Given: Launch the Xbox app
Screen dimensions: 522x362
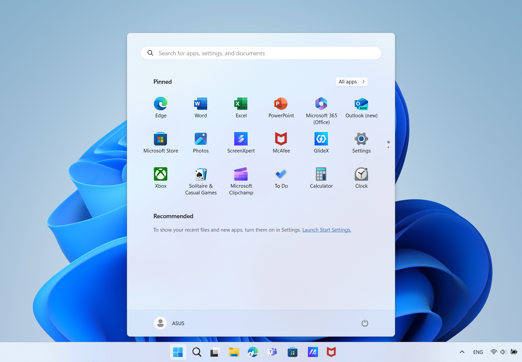Looking at the screenshot, I should [161, 178].
